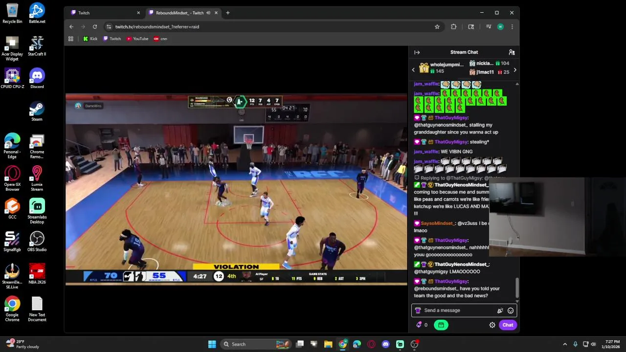The height and width of the screenshot is (352, 626).
Task: Mute the ReboundsMindset_ tab audio icon
Action: (208, 13)
